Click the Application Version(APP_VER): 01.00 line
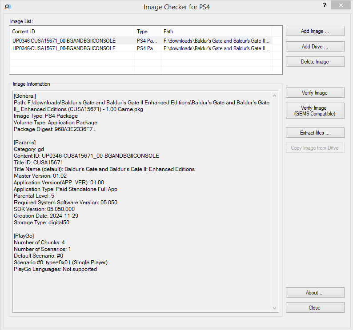Viewport: 353px width, 330px height. pos(59,183)
